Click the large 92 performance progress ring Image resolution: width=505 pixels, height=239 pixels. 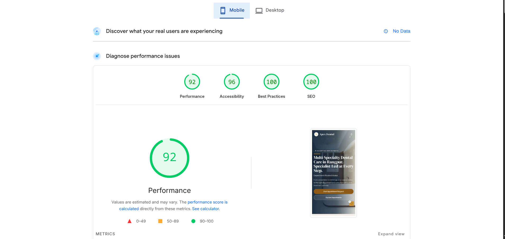pos(169,158)
